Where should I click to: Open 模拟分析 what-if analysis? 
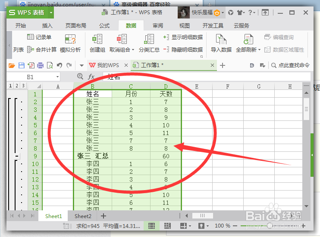pyautogui.click(x=70, y=43)
